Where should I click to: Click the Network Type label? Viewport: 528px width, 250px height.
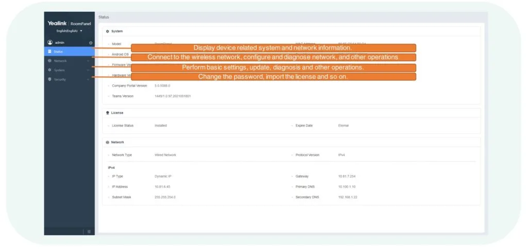122,155
